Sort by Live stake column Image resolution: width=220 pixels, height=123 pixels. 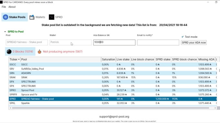pyautogui.click(x=123, y=60)
